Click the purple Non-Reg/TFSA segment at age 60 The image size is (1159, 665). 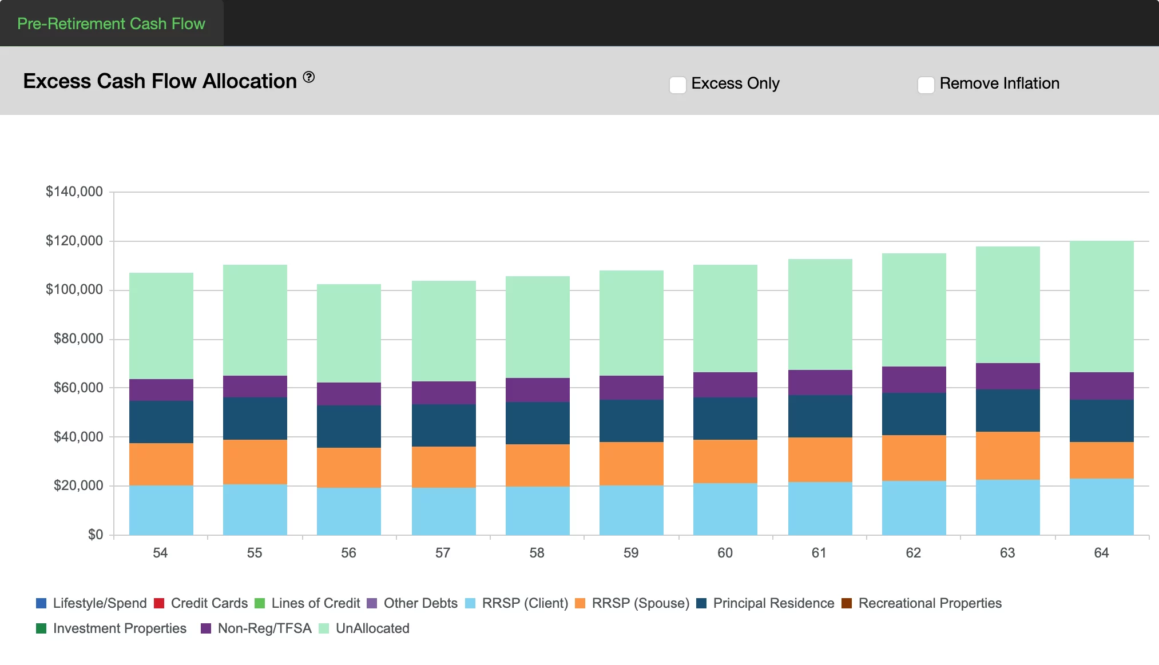pyautogui.click(x=725, y=385)
